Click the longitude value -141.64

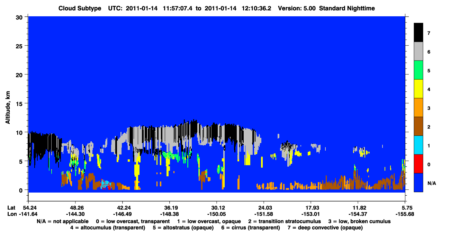(x=28, y=214)
